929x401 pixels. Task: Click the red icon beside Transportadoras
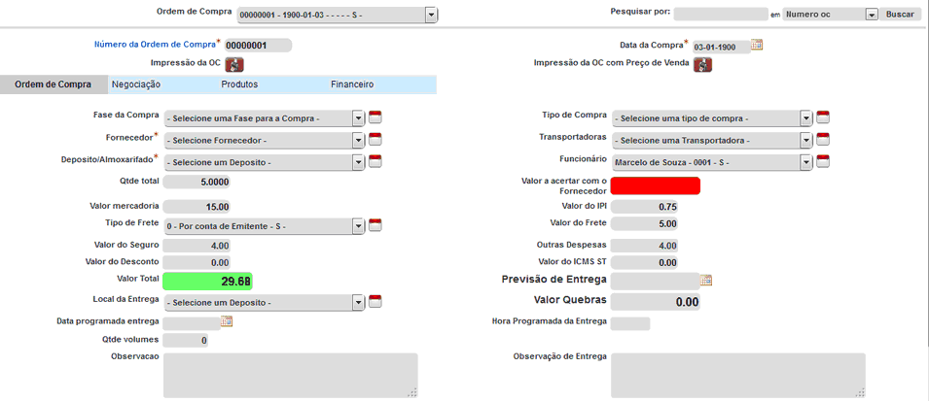(x=823, y=139)
